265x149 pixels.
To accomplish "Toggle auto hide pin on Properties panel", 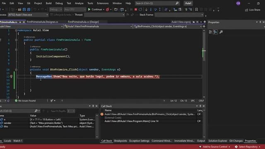I will [x=260, y=22].
